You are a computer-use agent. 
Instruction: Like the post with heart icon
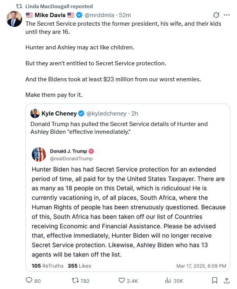[122, 280]
